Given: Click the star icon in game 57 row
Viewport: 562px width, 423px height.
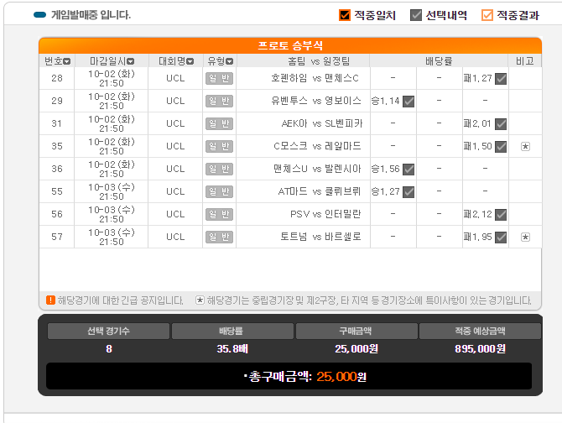Looking at the screenshot, I should coord(525,237).
